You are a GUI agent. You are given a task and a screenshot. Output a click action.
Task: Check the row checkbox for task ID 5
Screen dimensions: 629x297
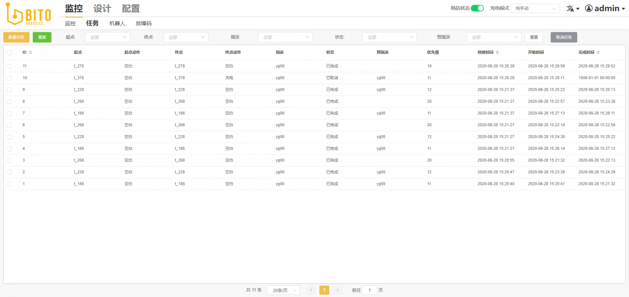[x=9, y=137]
